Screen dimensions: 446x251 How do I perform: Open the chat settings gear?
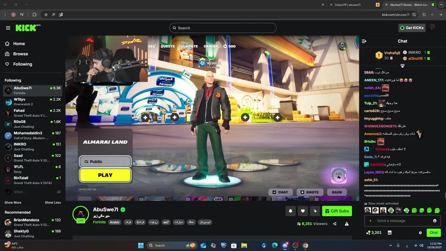[420, 233]
